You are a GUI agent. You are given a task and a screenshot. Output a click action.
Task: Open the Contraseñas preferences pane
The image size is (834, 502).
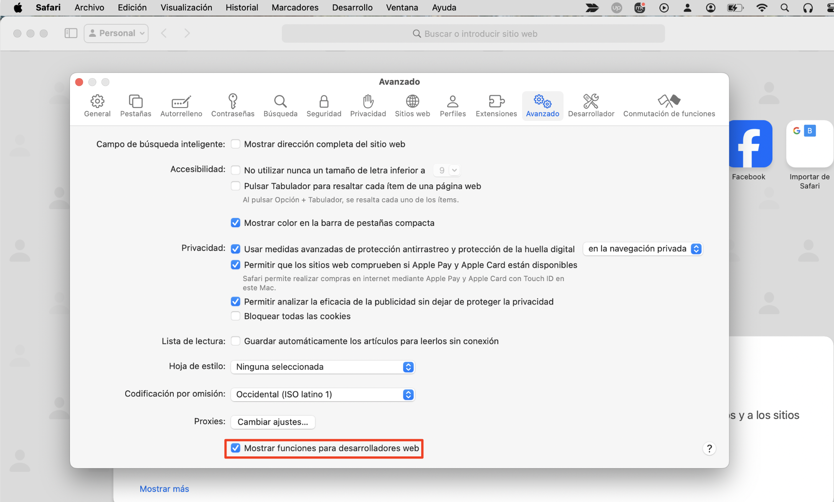coord(233,106)
